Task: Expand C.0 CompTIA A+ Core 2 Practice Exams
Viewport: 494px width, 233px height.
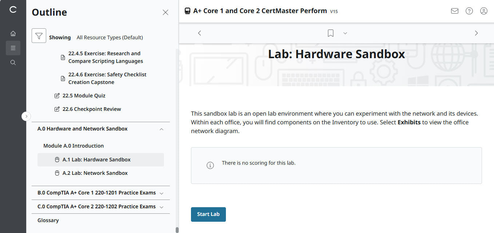Action: [161, 206]
